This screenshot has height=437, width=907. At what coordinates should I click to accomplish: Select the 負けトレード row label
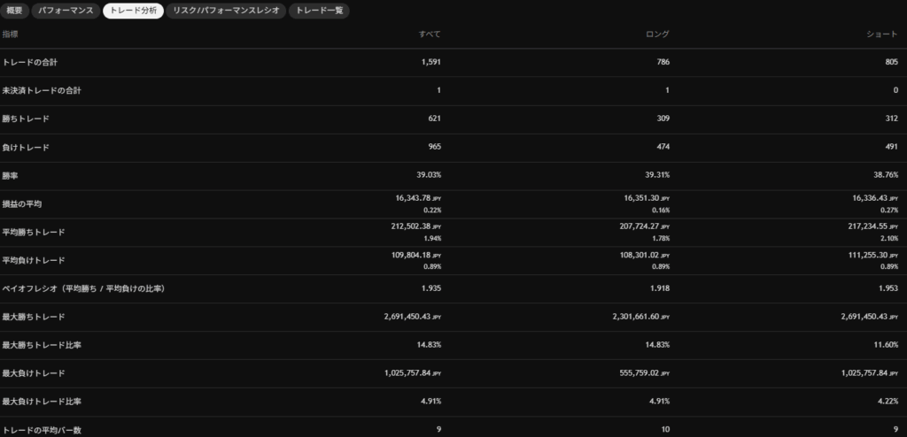pyautogui.click(x=26, y=148)
